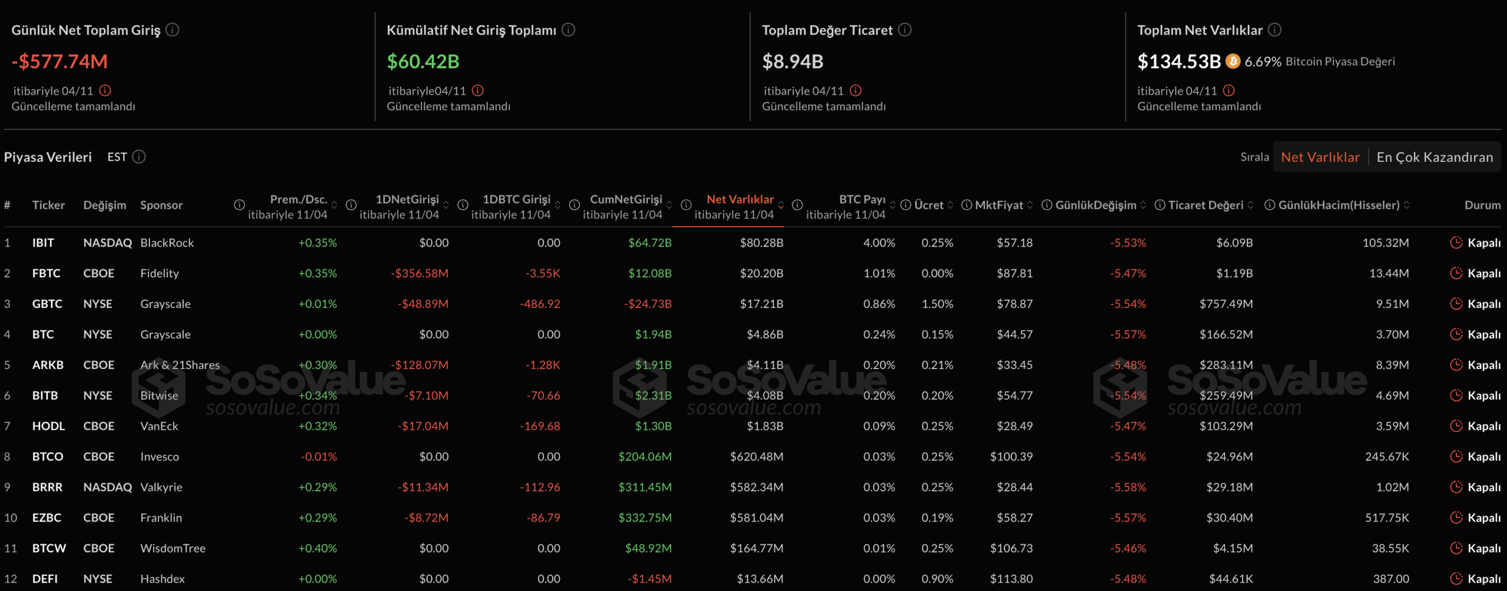Click Kapalı status in DEFI row
Viewport: 1507px width, 591px height.
(1483, 579)
